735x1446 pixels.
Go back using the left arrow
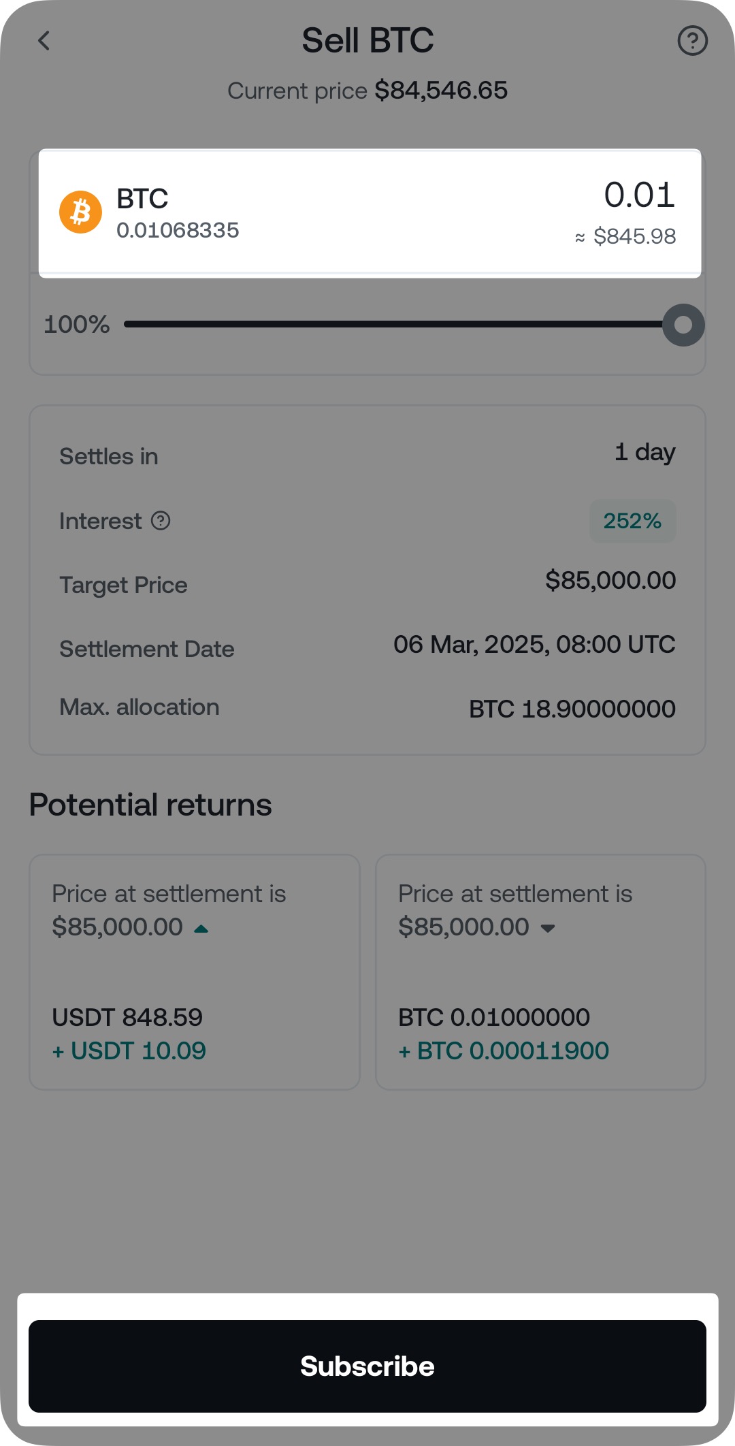44,41
